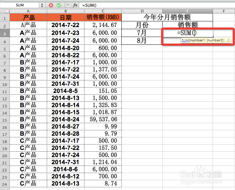Image resolution: width=235 pixels, height=190 pixels.
Task: Select the date cell 2014-8-13 in row 12
Action: click(x=66, y=98)
